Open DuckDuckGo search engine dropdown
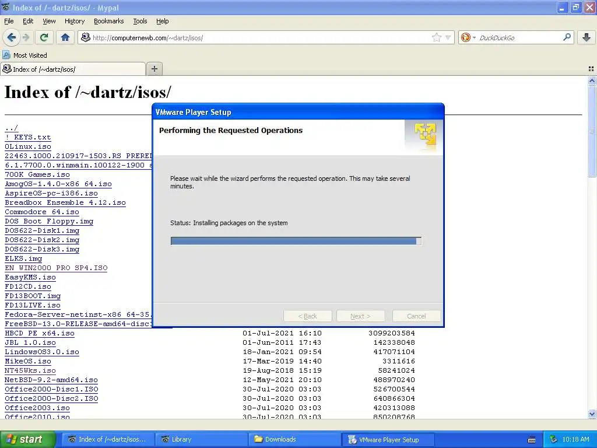Image resolution: width=597 pixels, height=448 pixels. click(x=468, y=37)
